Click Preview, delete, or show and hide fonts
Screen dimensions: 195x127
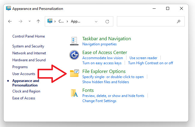click(x=113, y=96)
